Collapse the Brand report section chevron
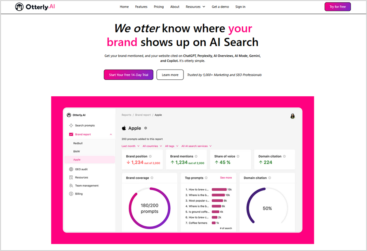Screen dimensions: 367x251 [x=111, y=134]
